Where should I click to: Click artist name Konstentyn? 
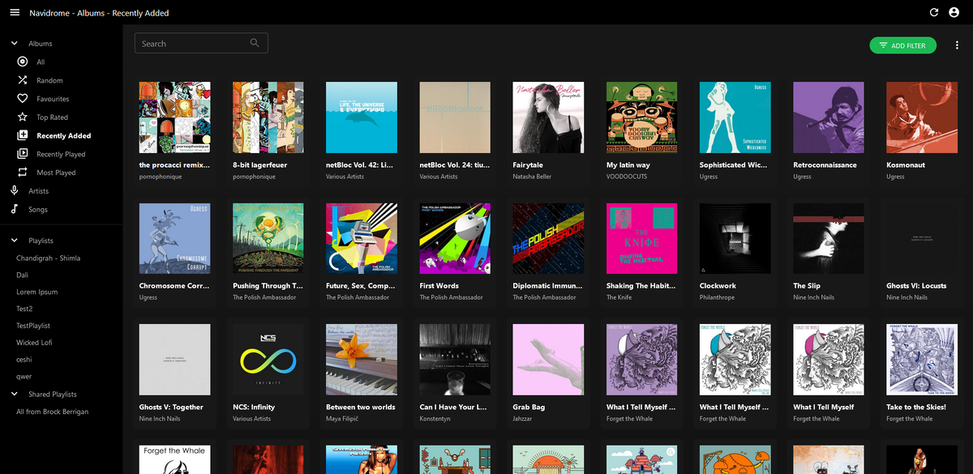(436, 419)
